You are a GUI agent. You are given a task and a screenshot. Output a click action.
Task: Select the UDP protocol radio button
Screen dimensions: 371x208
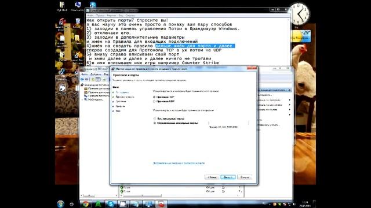tap(154, 102)
